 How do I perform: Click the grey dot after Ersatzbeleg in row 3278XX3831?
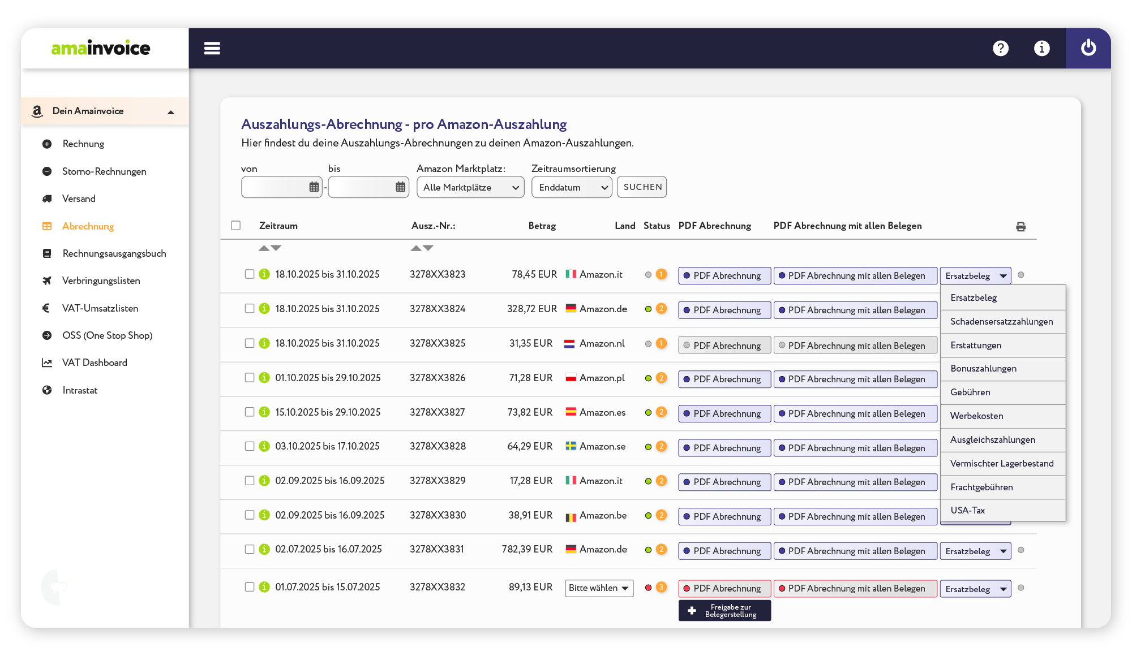tap(1021, 550)
